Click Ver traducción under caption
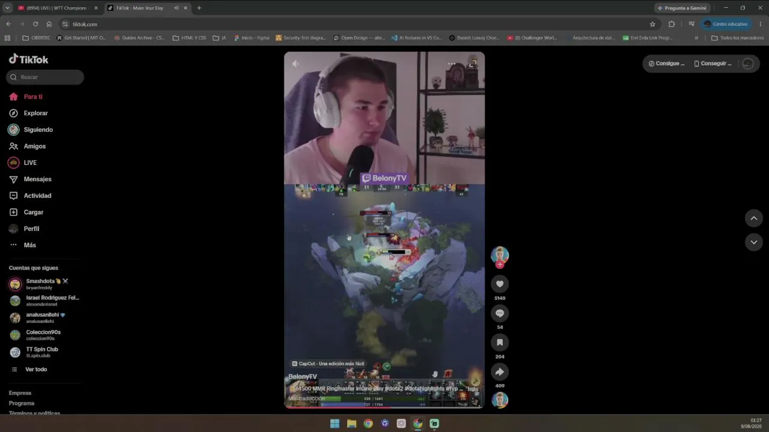The image size is (769, 432). click(x=306, y=398)
